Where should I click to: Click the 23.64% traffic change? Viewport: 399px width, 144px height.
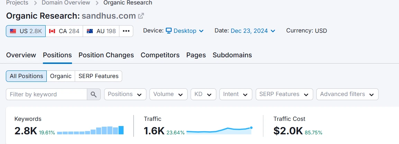tap(175, 133)
